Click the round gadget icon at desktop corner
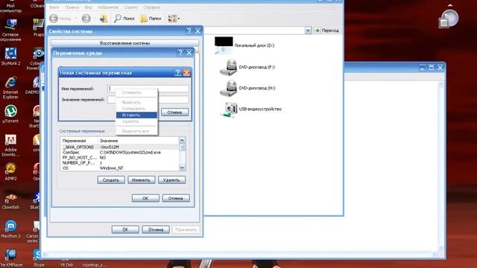477x268 pixels. [x=449, y=18]
